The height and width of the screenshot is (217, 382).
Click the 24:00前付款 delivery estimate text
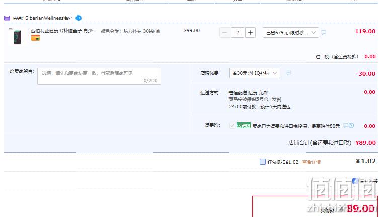click(x=260, y=107)
